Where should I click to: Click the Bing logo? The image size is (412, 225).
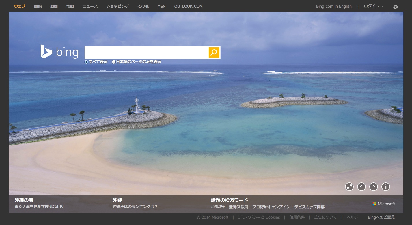coord(59,52)
